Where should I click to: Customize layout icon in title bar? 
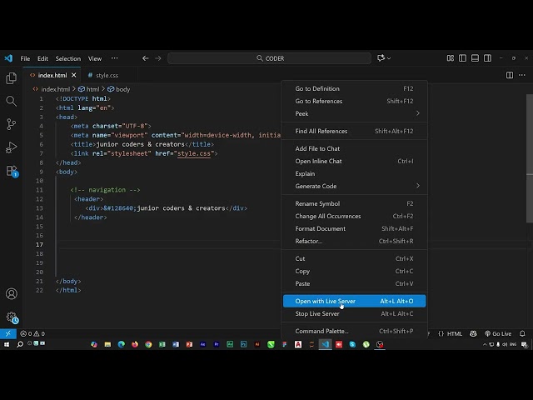click(x=451, y=58)
